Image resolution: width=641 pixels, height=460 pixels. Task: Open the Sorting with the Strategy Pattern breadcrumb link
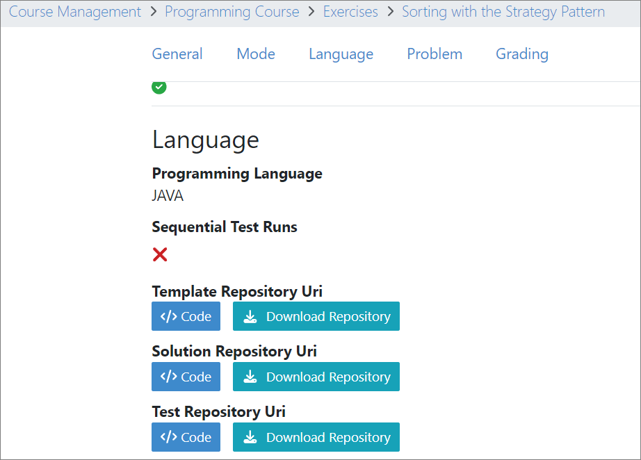point(503,11)
